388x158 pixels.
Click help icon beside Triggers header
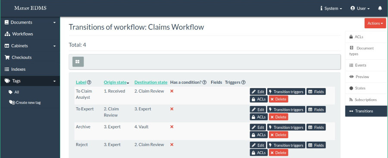tap(243, 82)
